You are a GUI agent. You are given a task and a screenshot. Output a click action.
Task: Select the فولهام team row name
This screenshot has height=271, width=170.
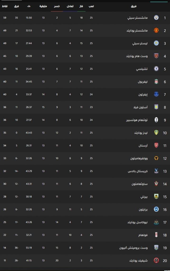click(143, 235)
